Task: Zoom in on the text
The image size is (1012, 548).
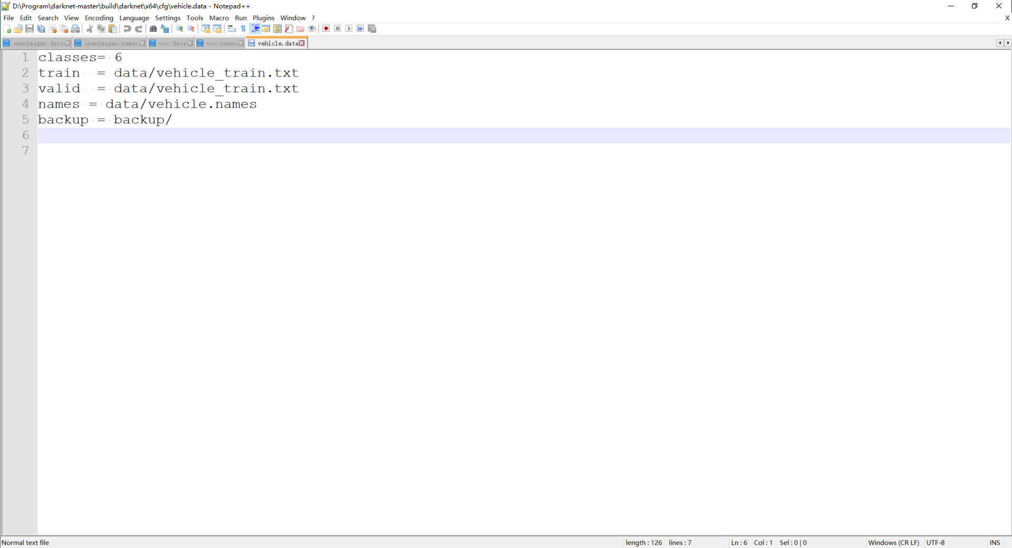Action: [x=179, y=29]
